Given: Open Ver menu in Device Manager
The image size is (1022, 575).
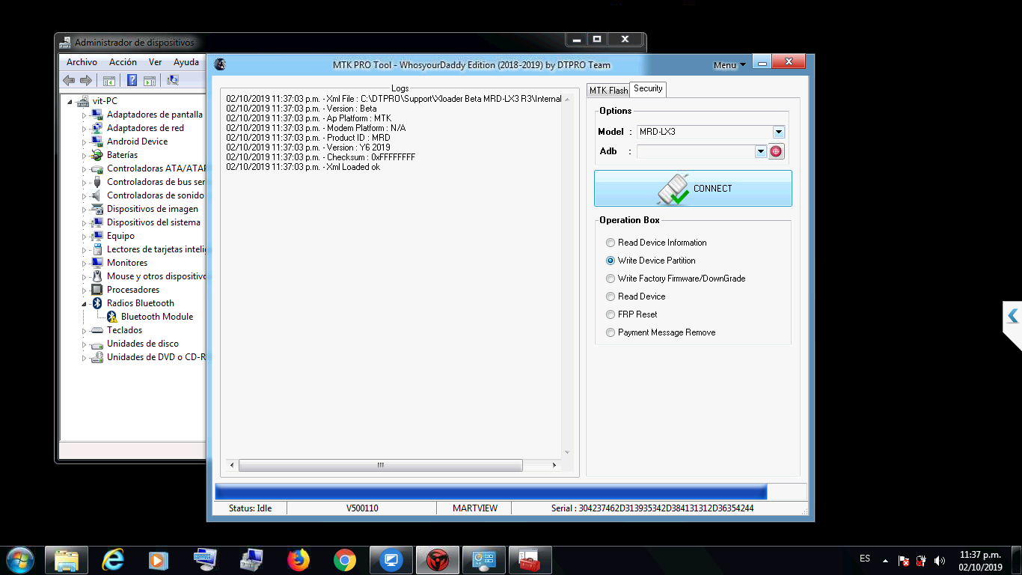Looking at the screenshot, I should coord(155,62).
